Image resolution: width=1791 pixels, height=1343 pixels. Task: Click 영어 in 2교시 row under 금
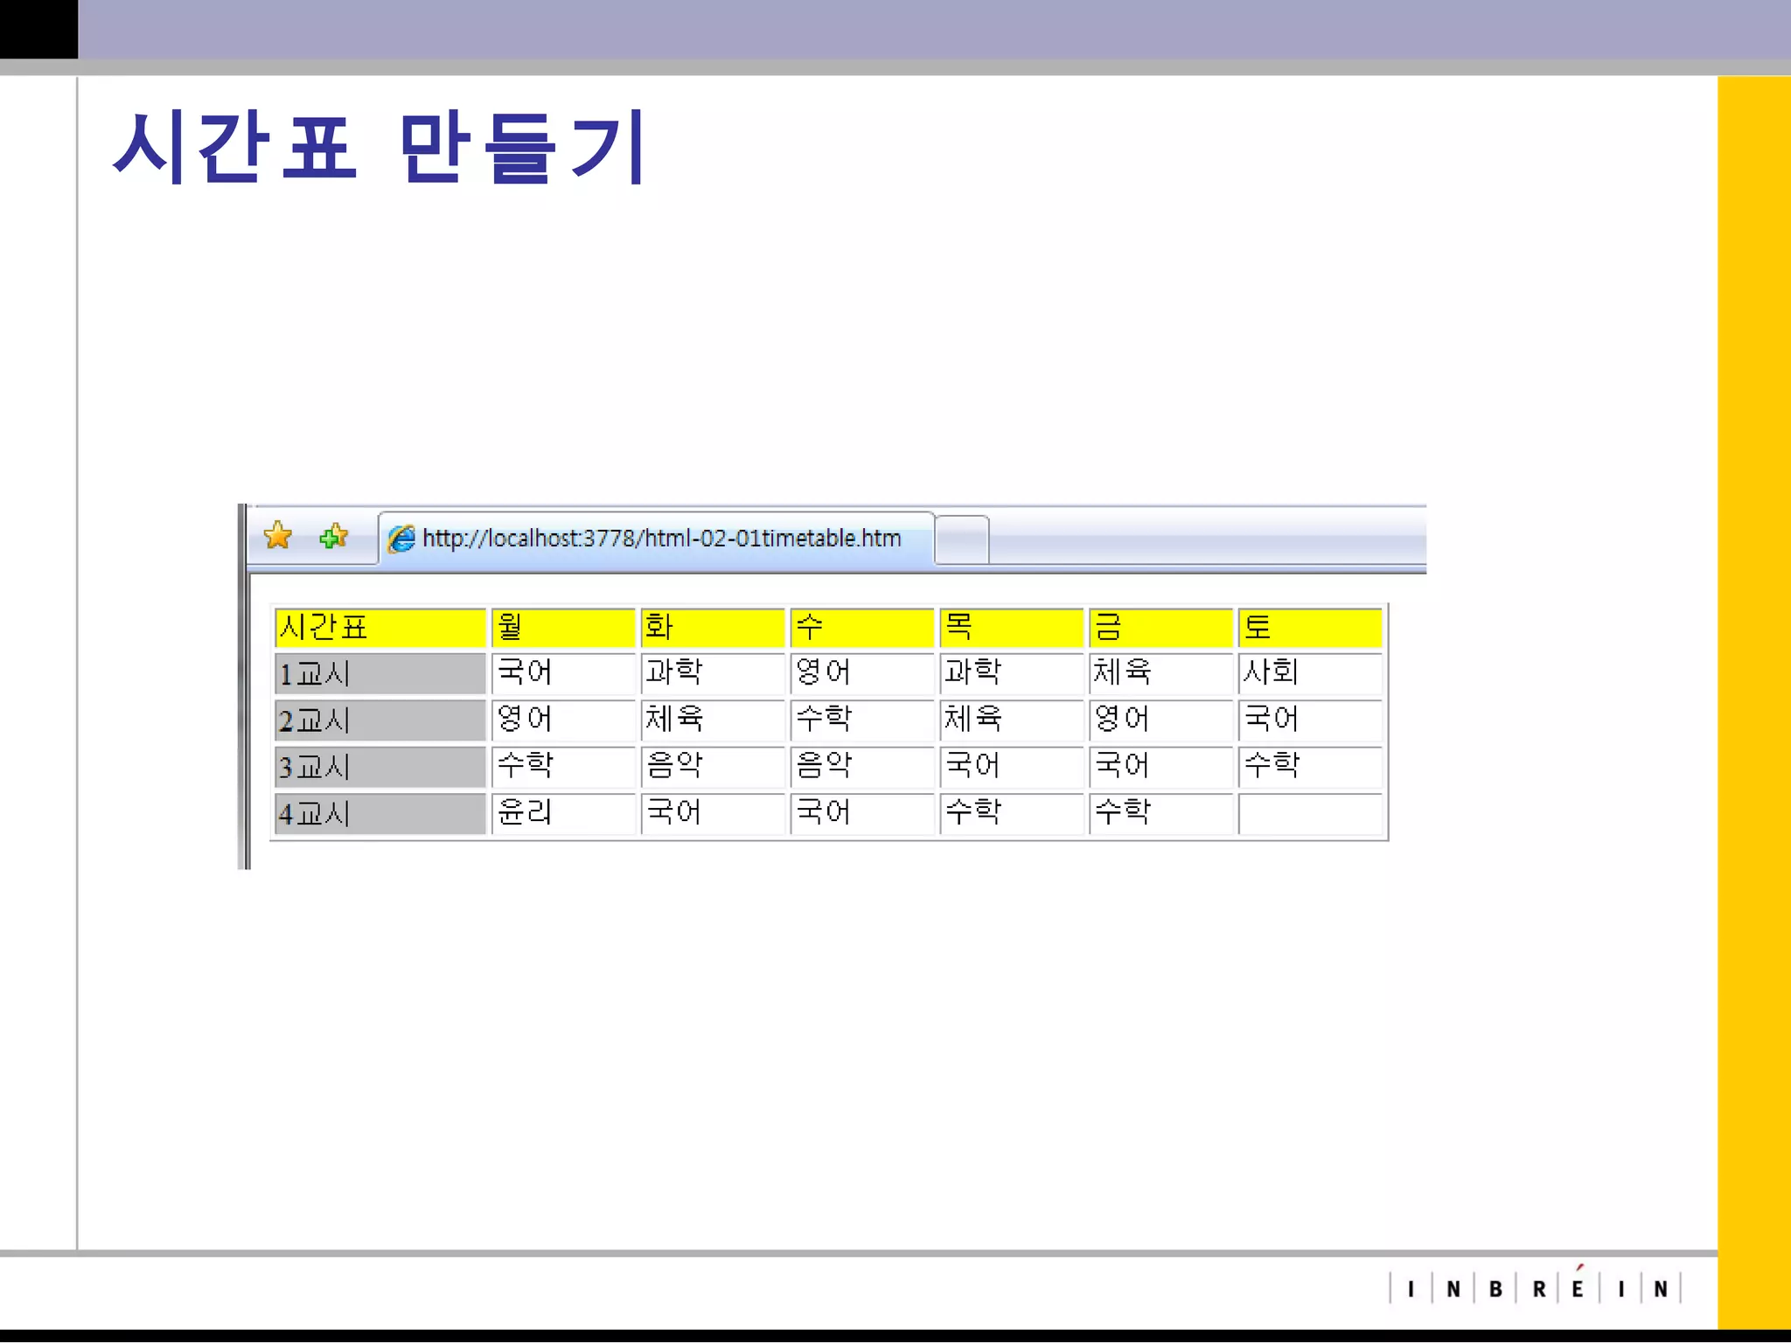click(1160, 720)
